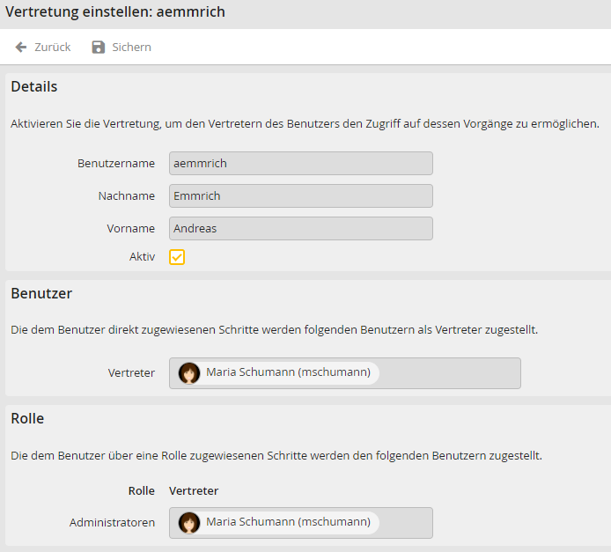Viewport: 611px width, 552px height.
Task: Go back using the Zurück label
Action: tap(53, 48)
